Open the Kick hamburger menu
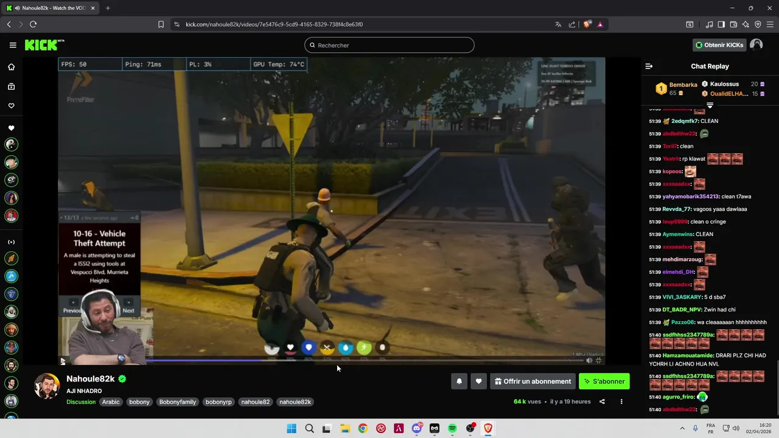The width and height of the screenshot is (779, 438). tap(13, 45)
